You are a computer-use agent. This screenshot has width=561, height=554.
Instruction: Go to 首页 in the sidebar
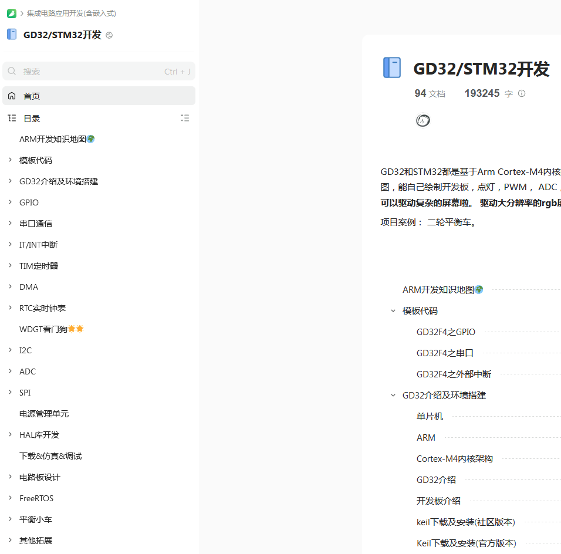tap(99, 96)
